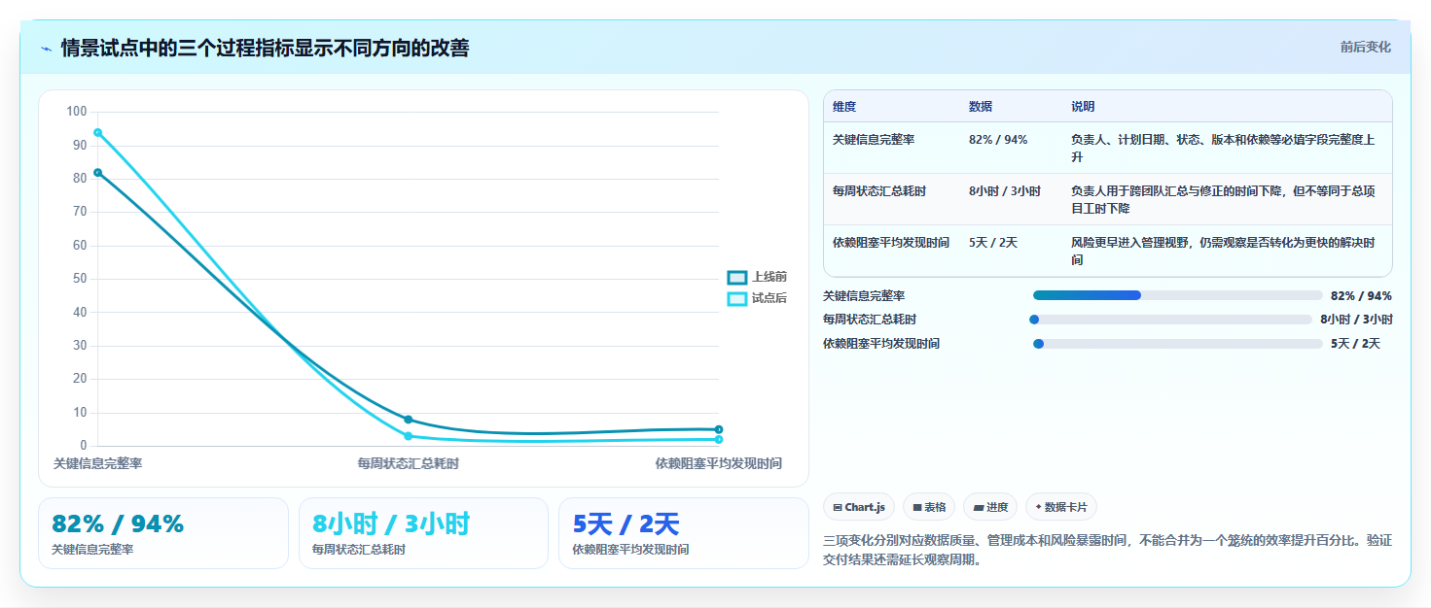Screen dimensions: 1431x608
Task: Click description starting 负责人、计划日期
Action: coord(1224,149)
